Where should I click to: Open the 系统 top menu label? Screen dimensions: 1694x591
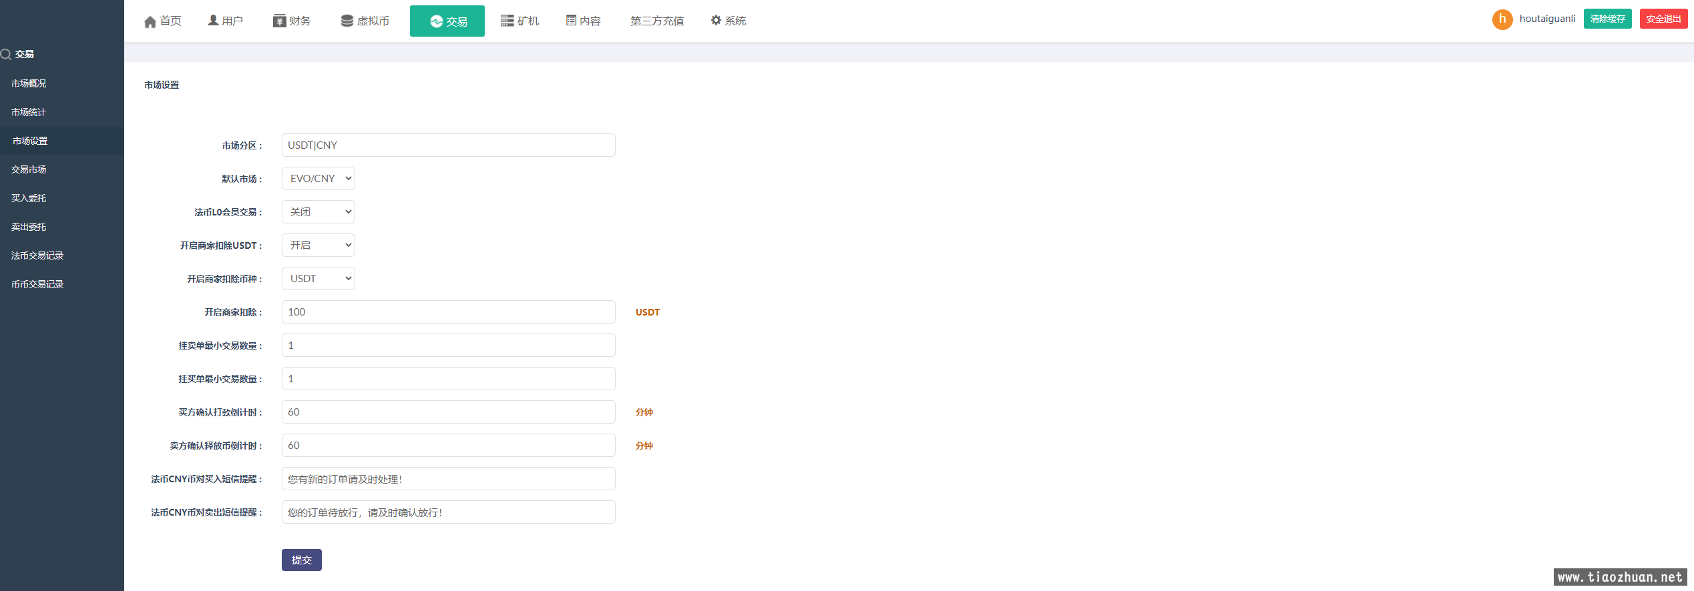pos(736,21)
